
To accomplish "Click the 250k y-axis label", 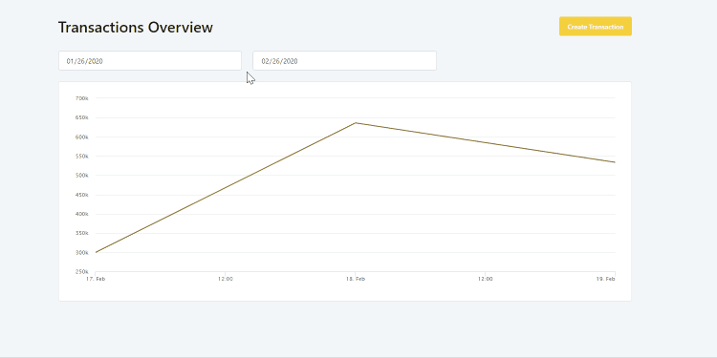I will click(x=82, y=272).
